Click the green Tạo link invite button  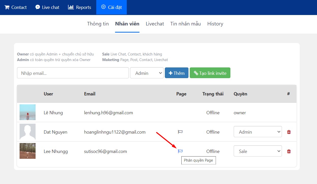[210, 73]
